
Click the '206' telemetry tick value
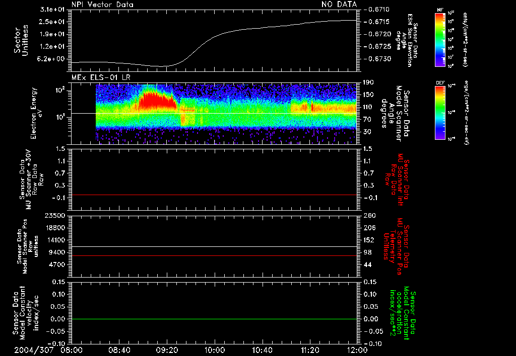point(369,228)
